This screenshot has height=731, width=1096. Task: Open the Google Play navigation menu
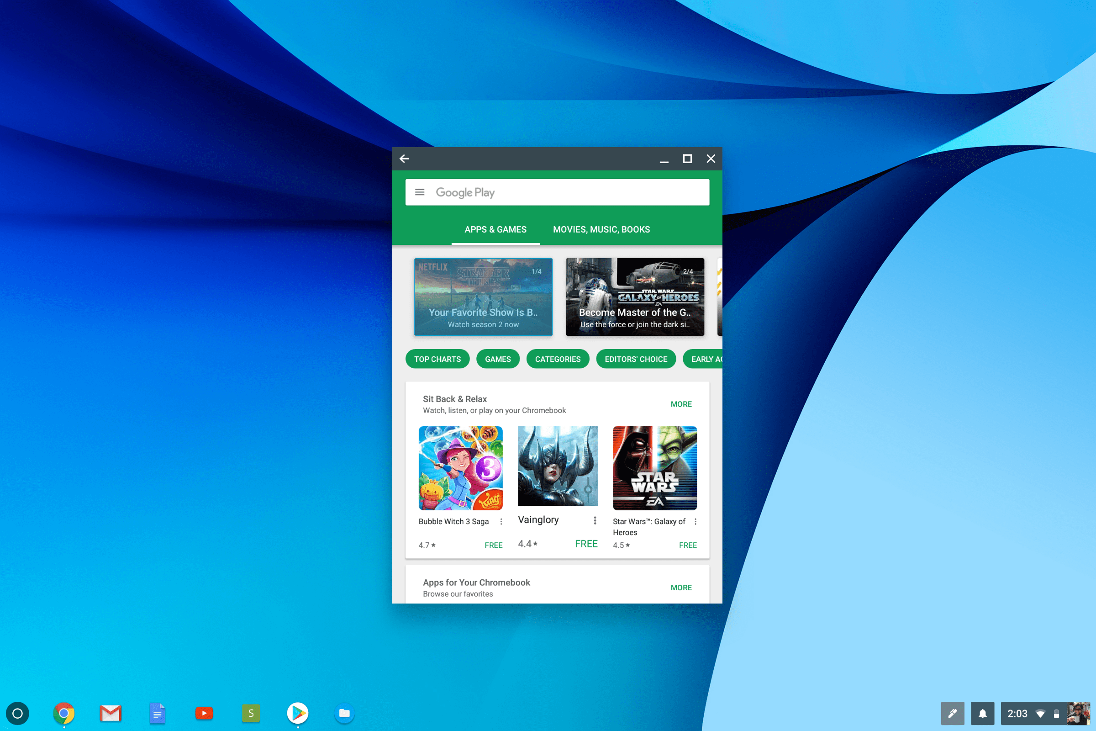click(x=420, y=192)
